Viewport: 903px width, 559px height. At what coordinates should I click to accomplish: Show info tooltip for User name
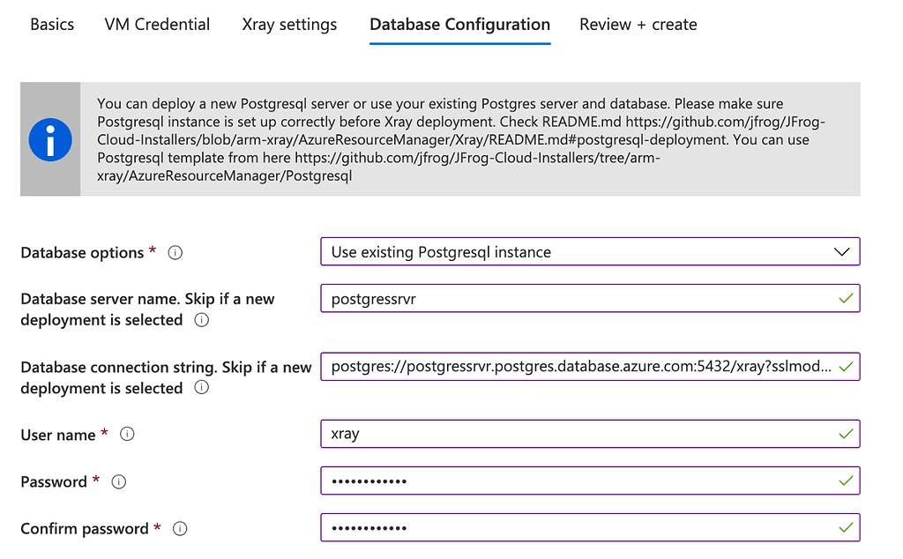(x=127, y=434)
